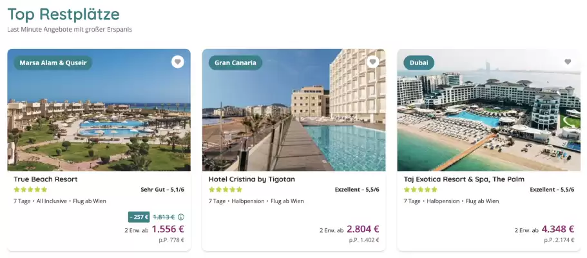The width and height of the screenshot is (587, 258).
Task: Click the 4.348 € price offer
Action: click(557, 229)
